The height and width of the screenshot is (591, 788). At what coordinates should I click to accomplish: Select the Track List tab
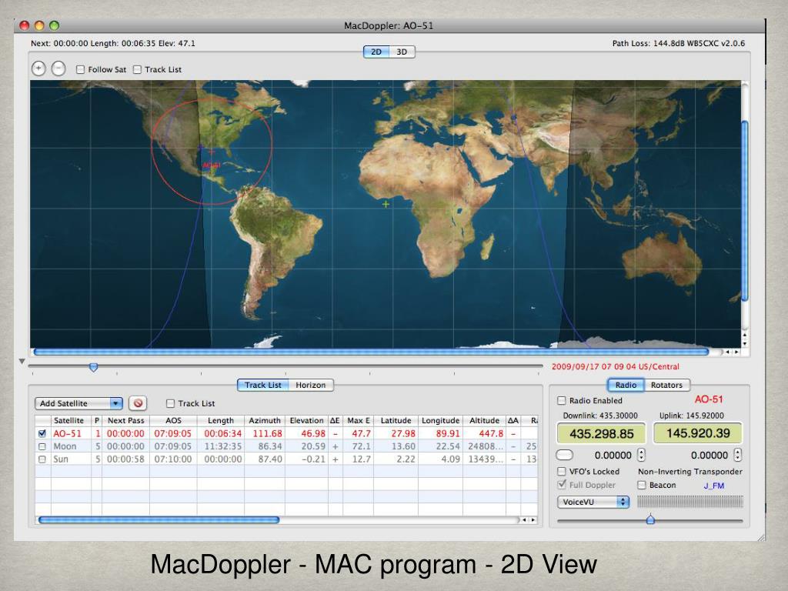pos(263,385)
